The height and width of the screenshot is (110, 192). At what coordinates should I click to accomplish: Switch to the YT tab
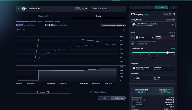[149, 7]
